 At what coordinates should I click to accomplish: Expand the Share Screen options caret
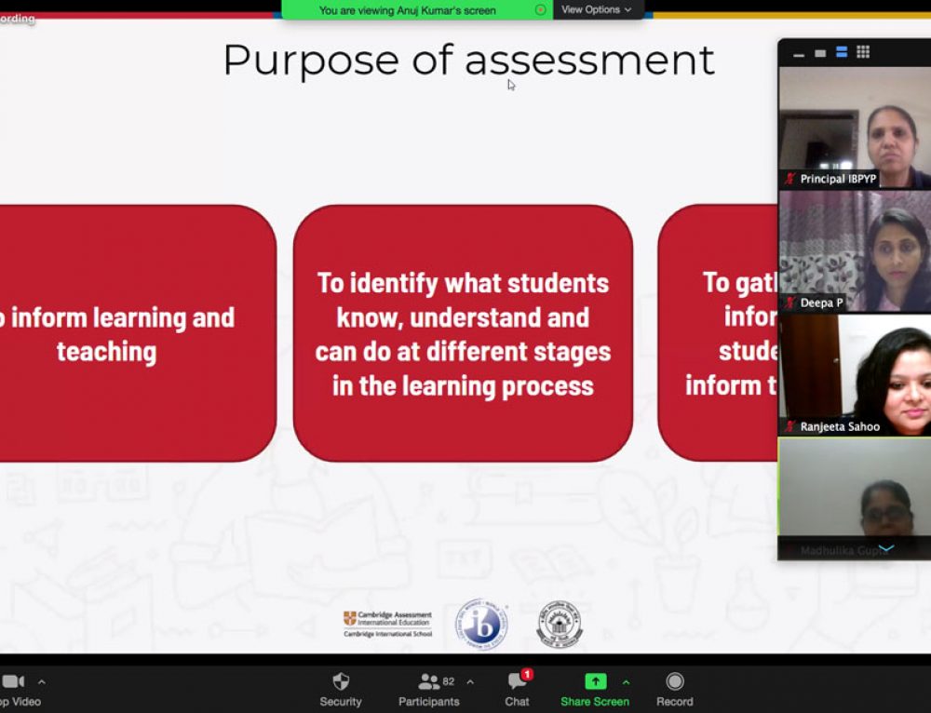pos(626,681)
